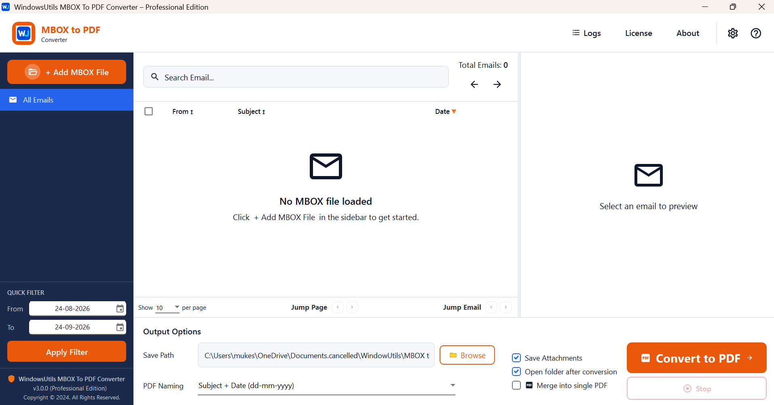This screenshot has width=774, height=405.
Task: Open the help question mark icon
Action: coord(756,33)
